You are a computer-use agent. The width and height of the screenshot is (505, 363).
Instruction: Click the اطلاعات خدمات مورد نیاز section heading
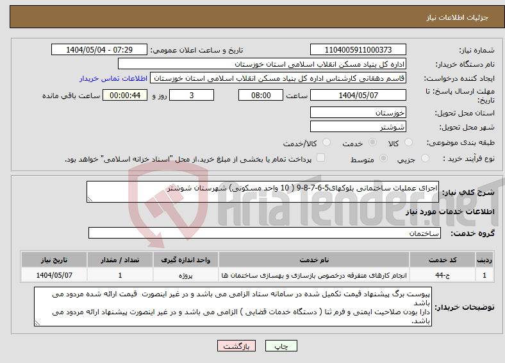[450, 212]
